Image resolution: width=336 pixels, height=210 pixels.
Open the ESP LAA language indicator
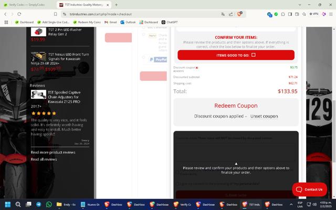click(300, 204)
